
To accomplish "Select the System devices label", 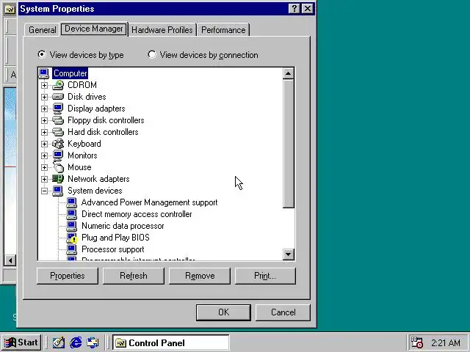I will click(x=95, y=191).
